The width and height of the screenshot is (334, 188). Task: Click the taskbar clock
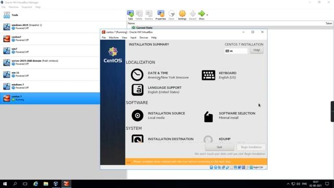[315, 183]
